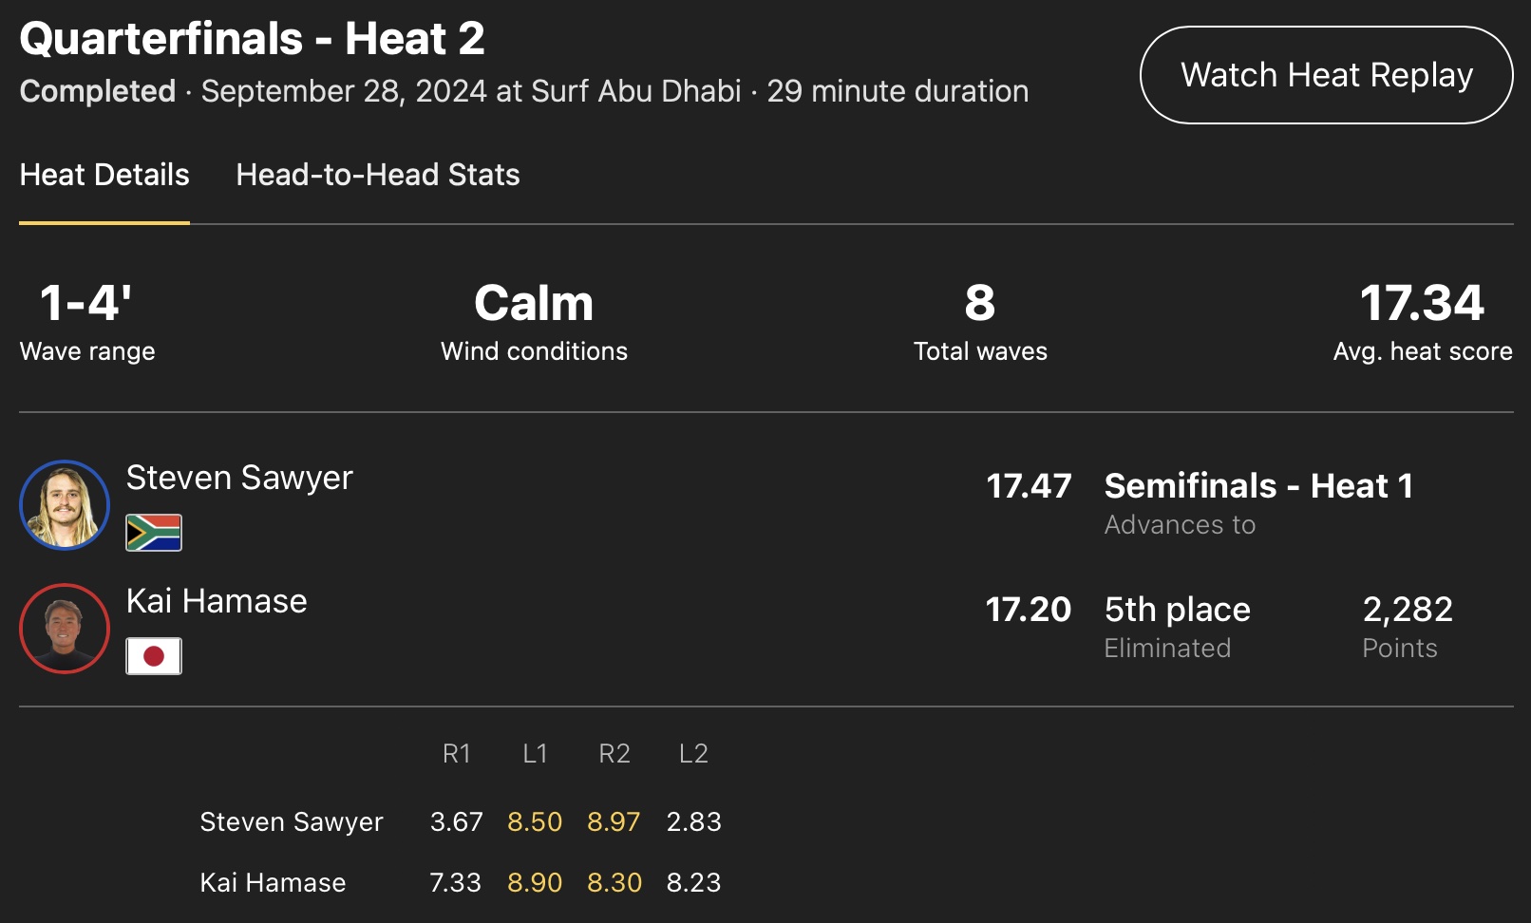Click the Japan flag icon
The width and height of the screenshot is (1531, 923).
(154, 656)
